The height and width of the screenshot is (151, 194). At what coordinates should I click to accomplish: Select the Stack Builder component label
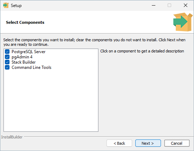pyautogui.click(x=24, y=62)
